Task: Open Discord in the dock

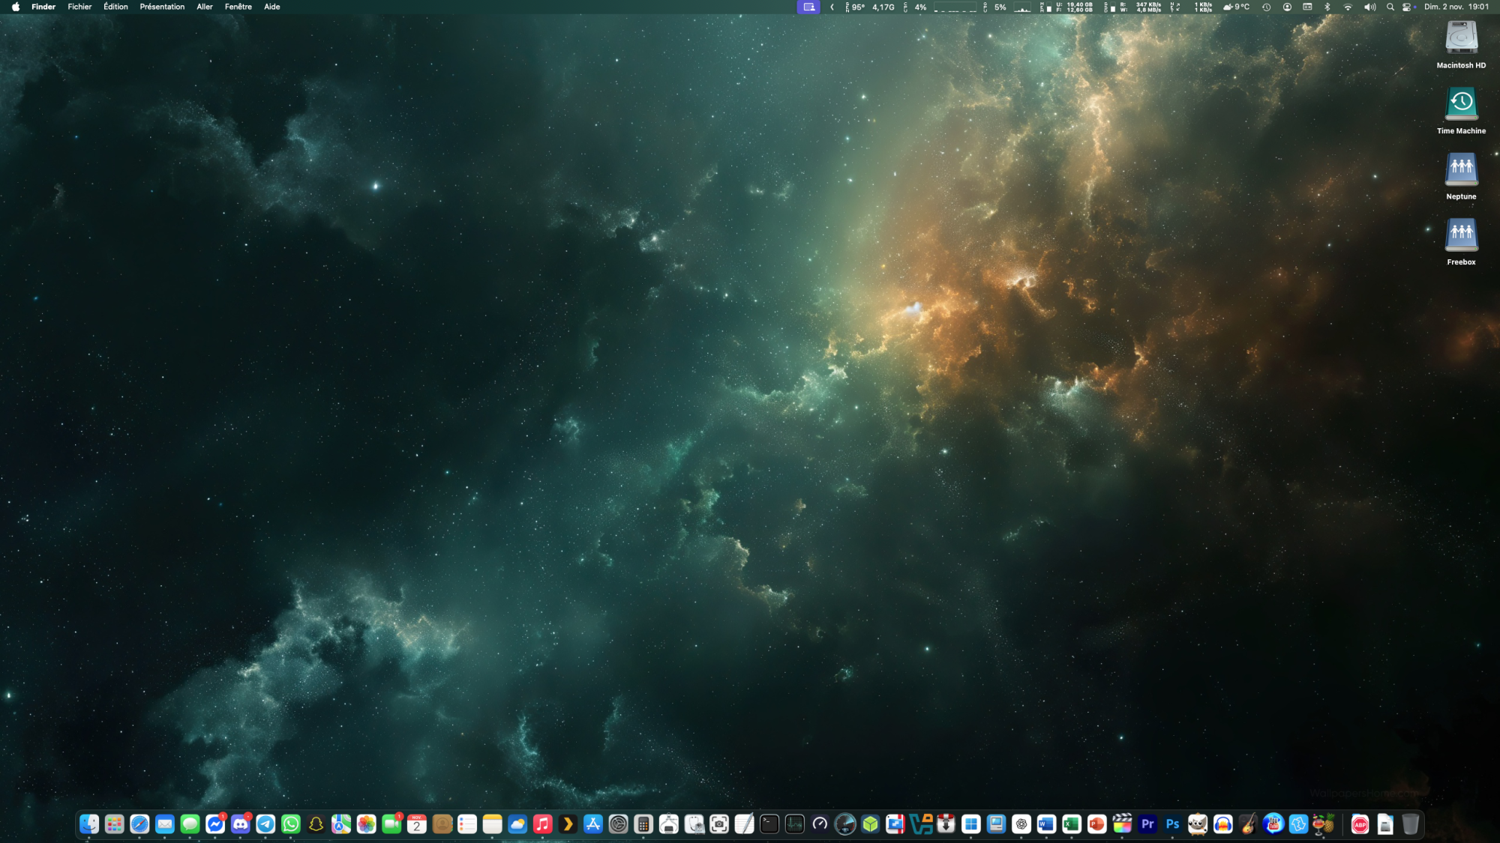Action: (240, 824)
